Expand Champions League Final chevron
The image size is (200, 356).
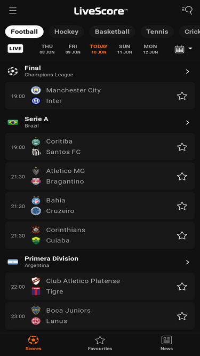click(188, 72)
